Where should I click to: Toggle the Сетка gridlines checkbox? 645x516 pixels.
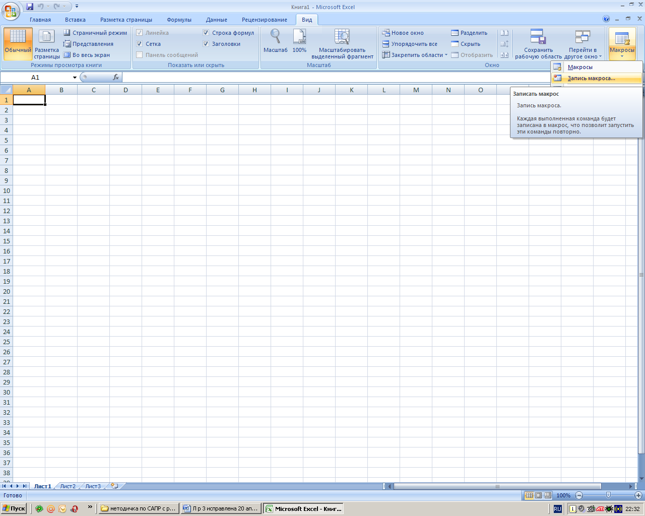point(140,44)
